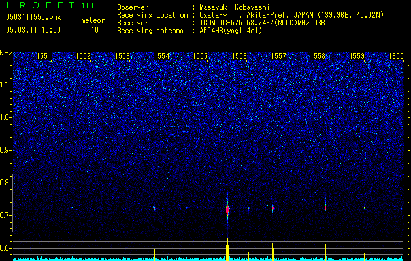The image size is (411, 261).
Task: Click the 1600 time axis marker
Action: pos(396,55)
